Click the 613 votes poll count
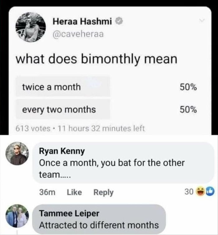This screenshot has width=218, height=235. click(32, 128)
